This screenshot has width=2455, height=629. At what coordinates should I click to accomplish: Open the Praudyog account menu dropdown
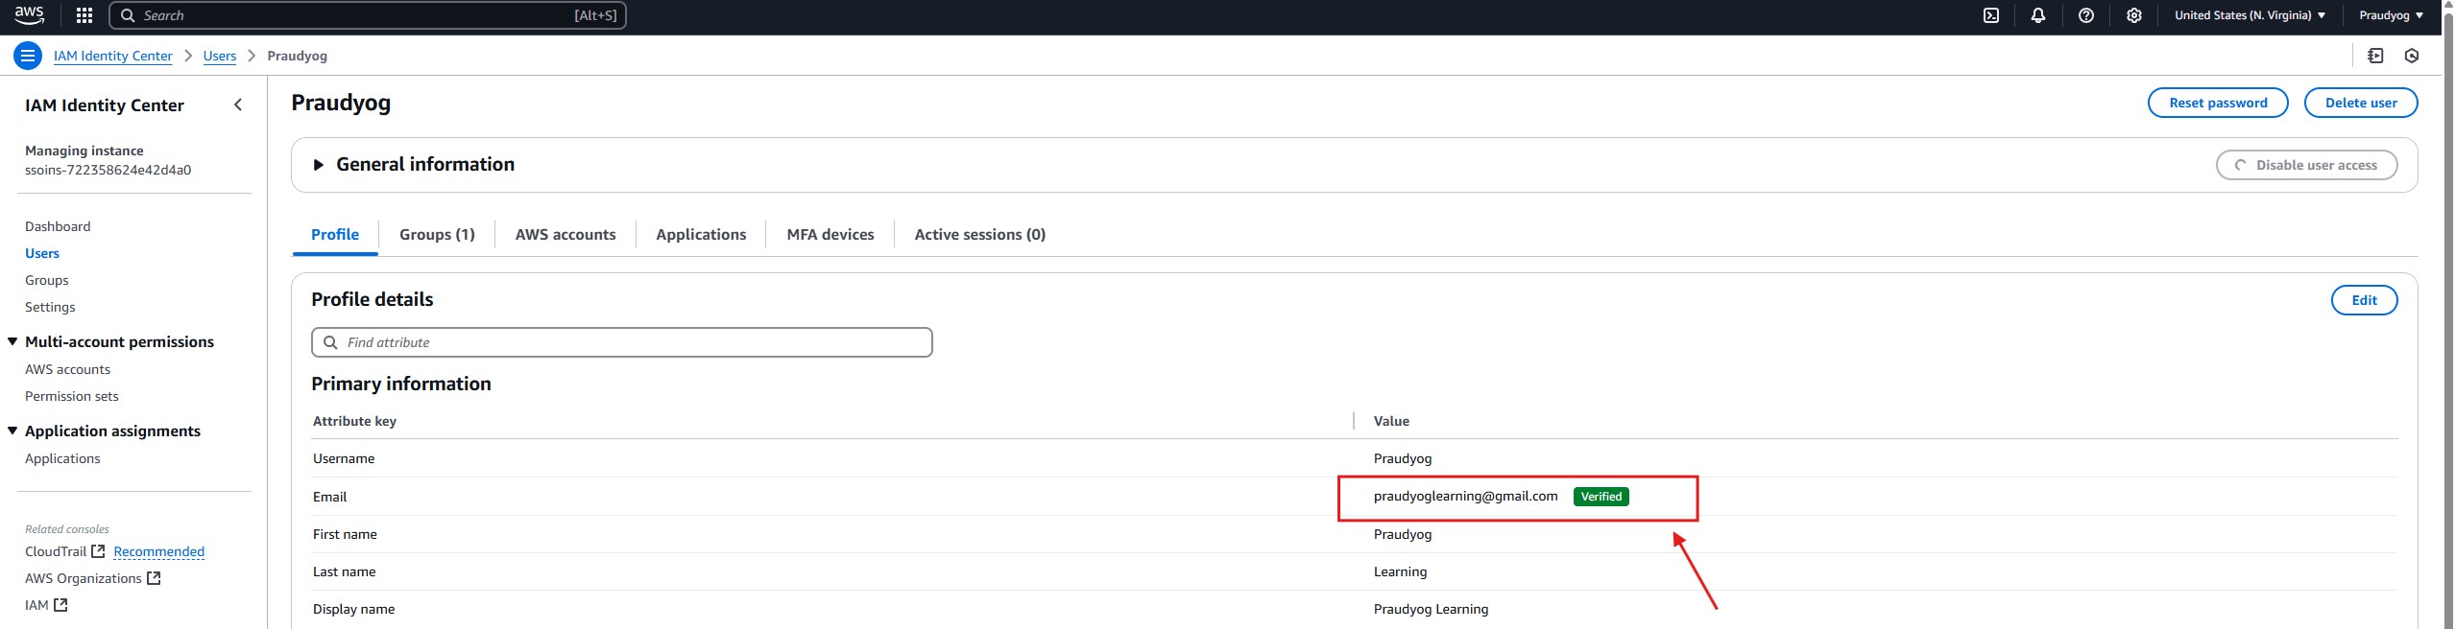coord(2391,15)
